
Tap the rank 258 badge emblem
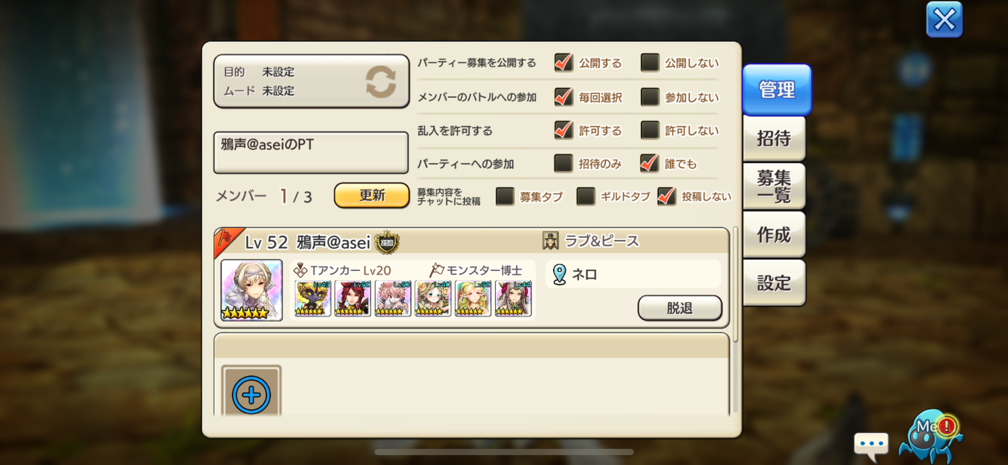click(387, 242)
